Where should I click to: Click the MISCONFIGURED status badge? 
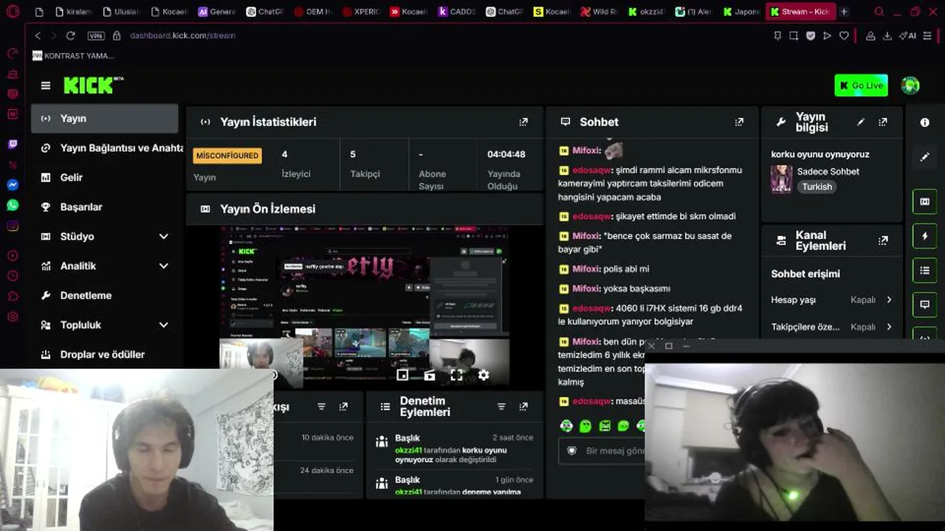[227, 156]
